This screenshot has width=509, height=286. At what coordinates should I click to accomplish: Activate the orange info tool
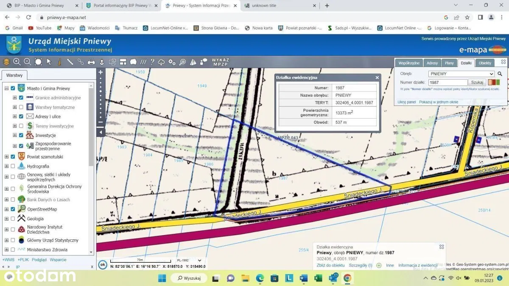[59, 62]
